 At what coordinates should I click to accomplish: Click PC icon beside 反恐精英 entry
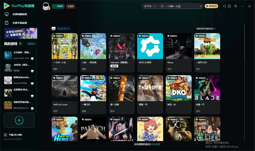tap(32, 96)
